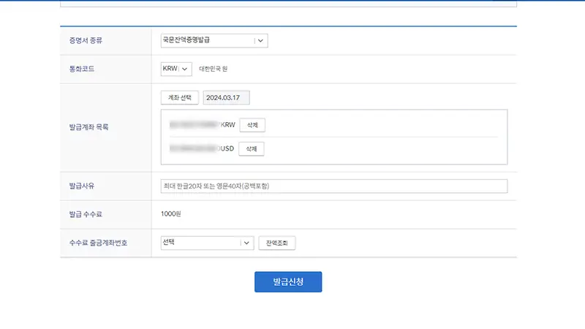The height and width of the screenshot is (329, 585).
Task: Open the 증명서 종류 certificate type dropdown
Action: [x=214, y=41]
